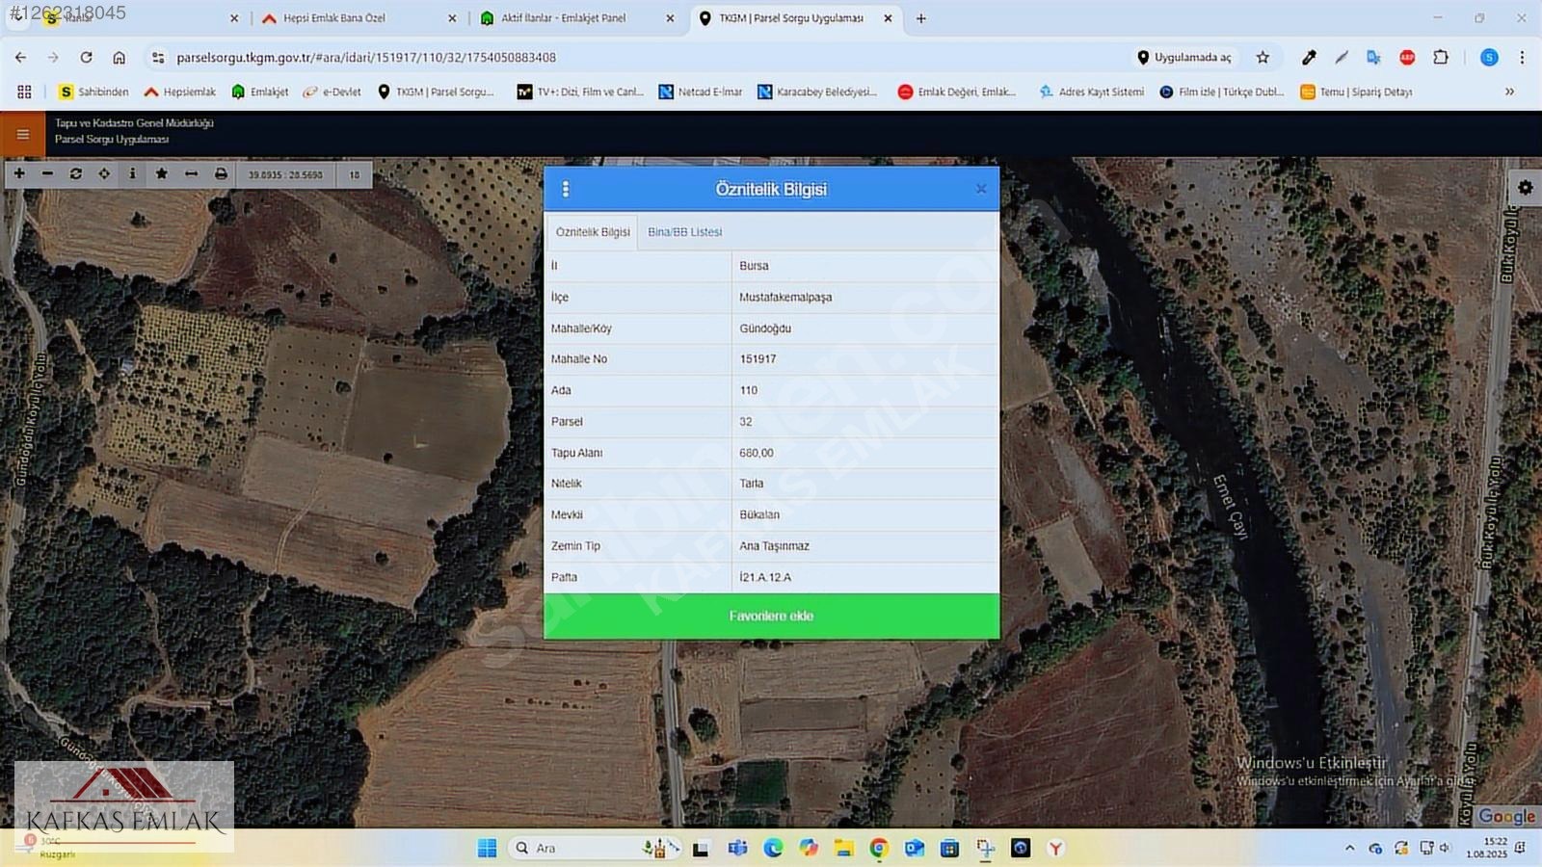Open the Temu Sipariş Detayı bookmark
Viewport: 1542px width, 867px height.
click(x=1356, y=92)
